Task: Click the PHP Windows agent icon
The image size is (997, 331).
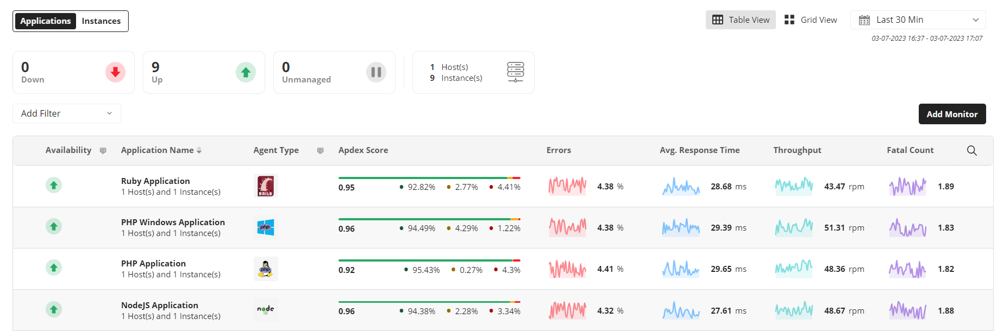Action: pos(266,227)
